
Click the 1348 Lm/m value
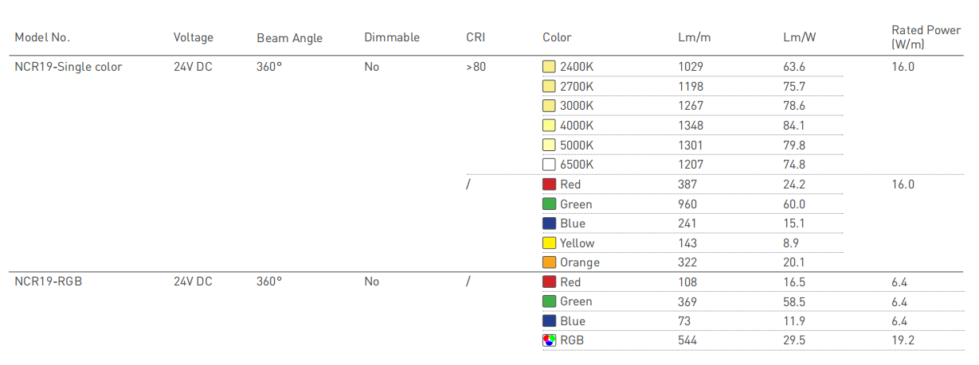[691, 126]
